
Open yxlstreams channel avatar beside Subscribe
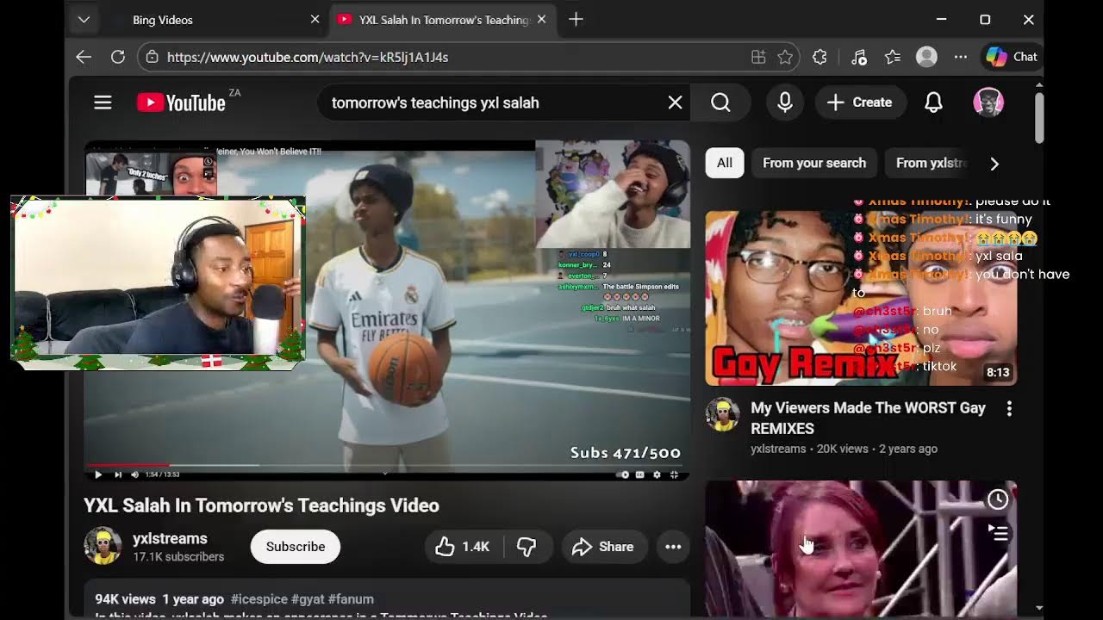click(x=103, y=546)
